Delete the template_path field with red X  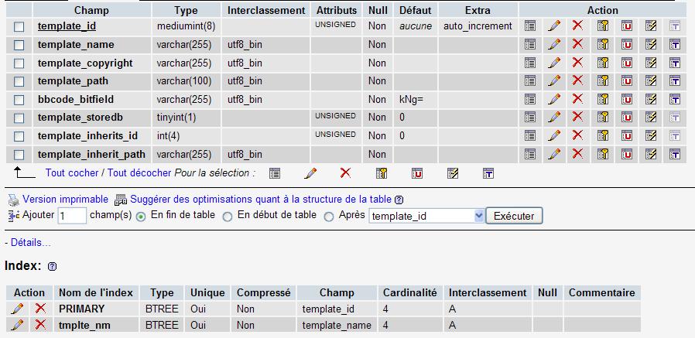pos(577,80)
